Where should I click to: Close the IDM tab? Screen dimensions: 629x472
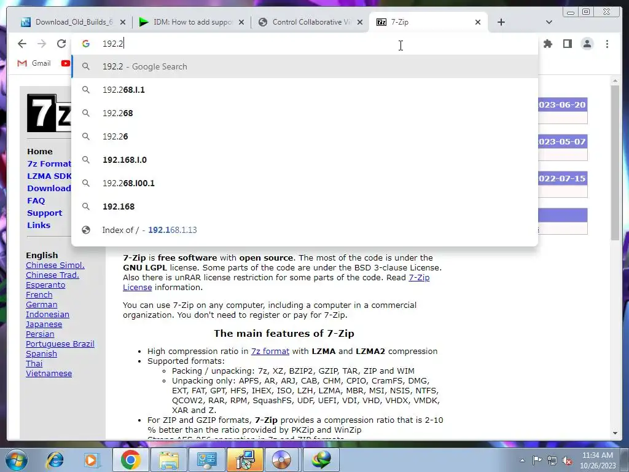coord(241,22)
